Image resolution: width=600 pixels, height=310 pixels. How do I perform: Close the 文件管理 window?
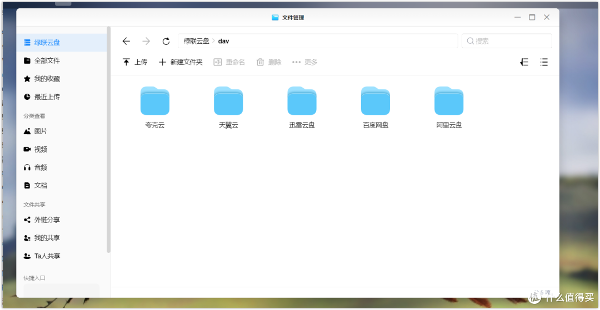pyautogui.click(x=547, y=18)
